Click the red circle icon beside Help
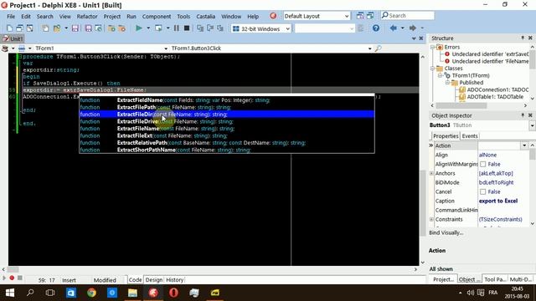The width and height of the screenshot is (536, 301). (273, 16)
